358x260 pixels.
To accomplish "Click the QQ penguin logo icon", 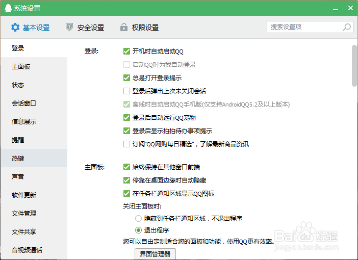I will [8, 8].
